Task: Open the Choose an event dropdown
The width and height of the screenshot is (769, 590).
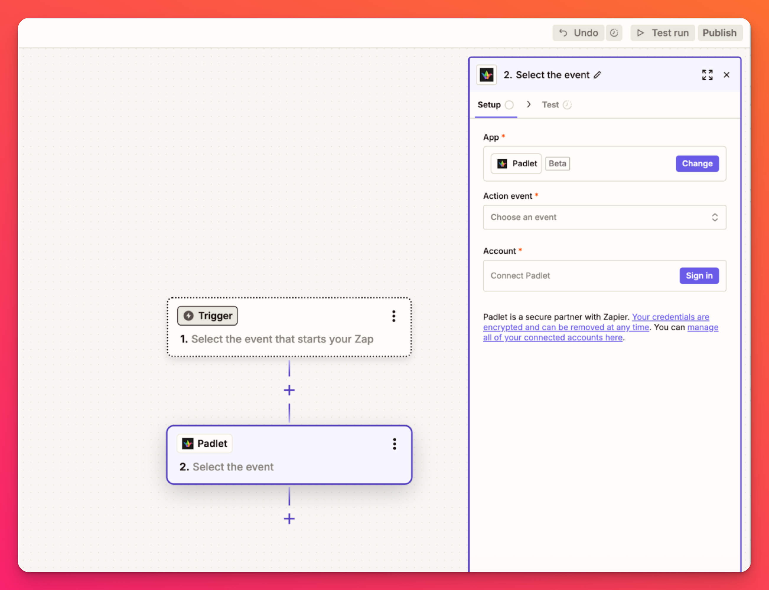Action: coord(605,217)
